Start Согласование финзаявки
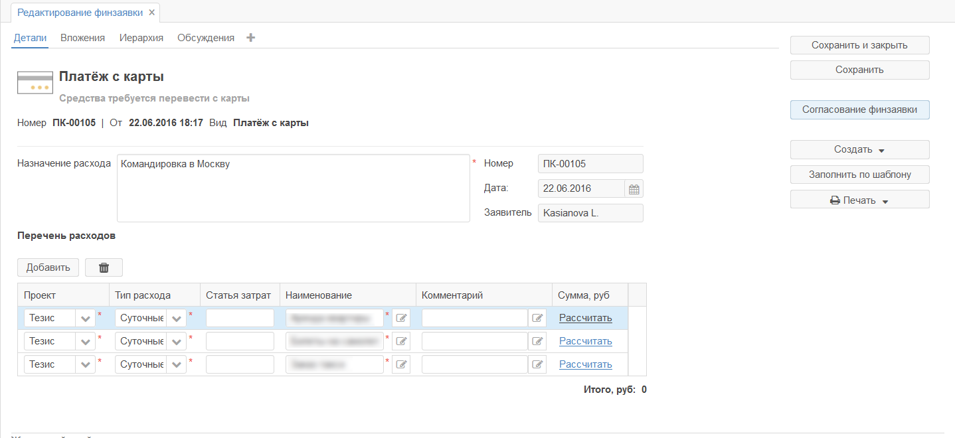Viewport: 955px width, 438px height. (859, 110)
